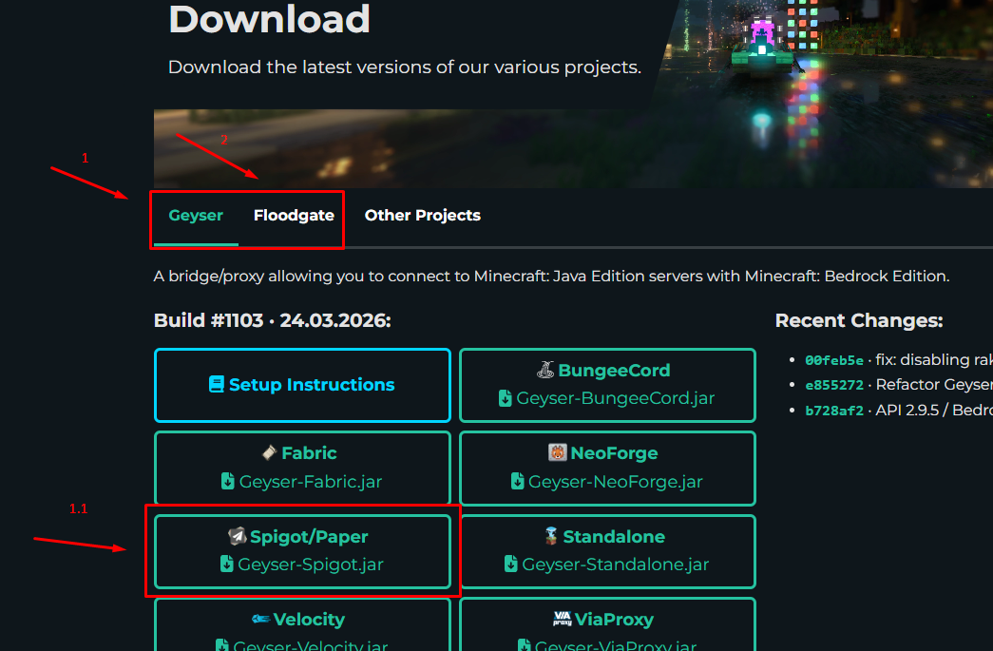This screenshot has width=993, height=651.
Task: Open commit e855272 link
Action: click(834, 385)
